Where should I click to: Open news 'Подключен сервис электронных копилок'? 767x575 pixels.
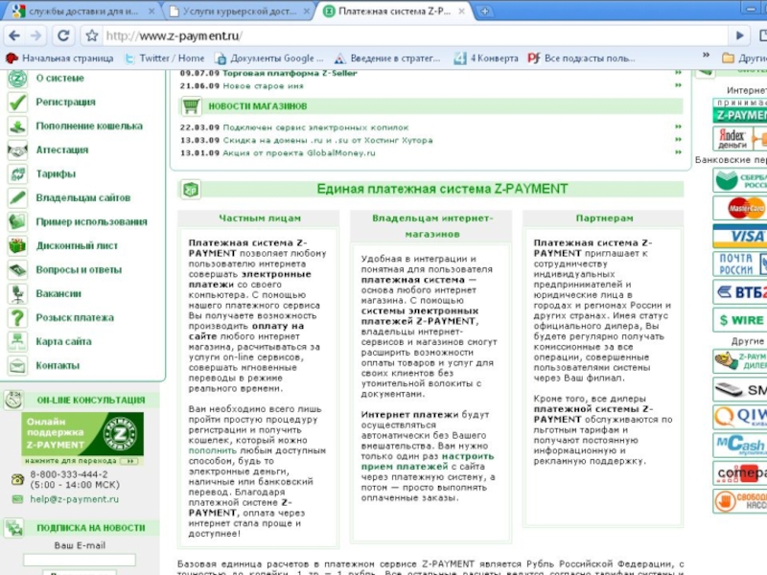coord(315,127)
